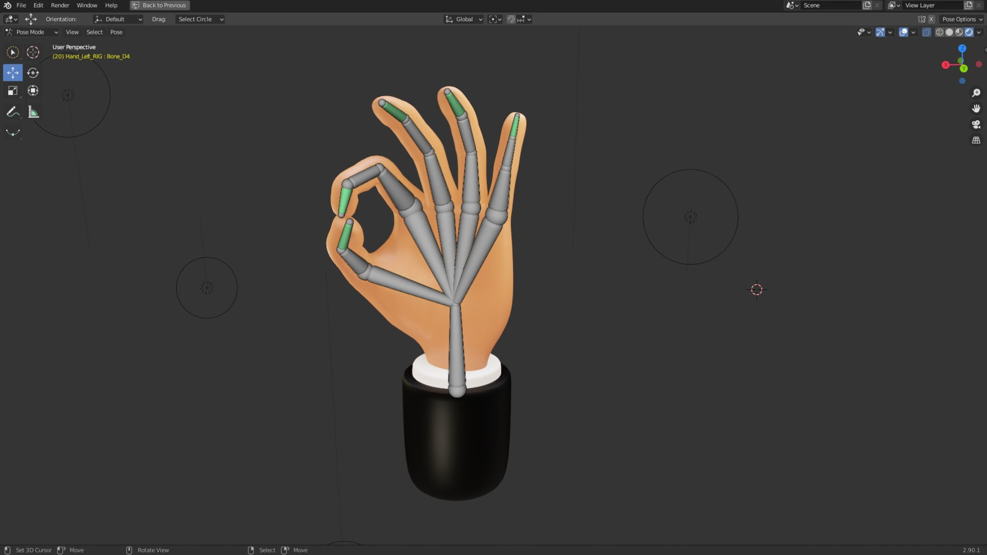Click the Scene name input field
The width and height of the screenshot is (987, 555).
tap(830, 5)
